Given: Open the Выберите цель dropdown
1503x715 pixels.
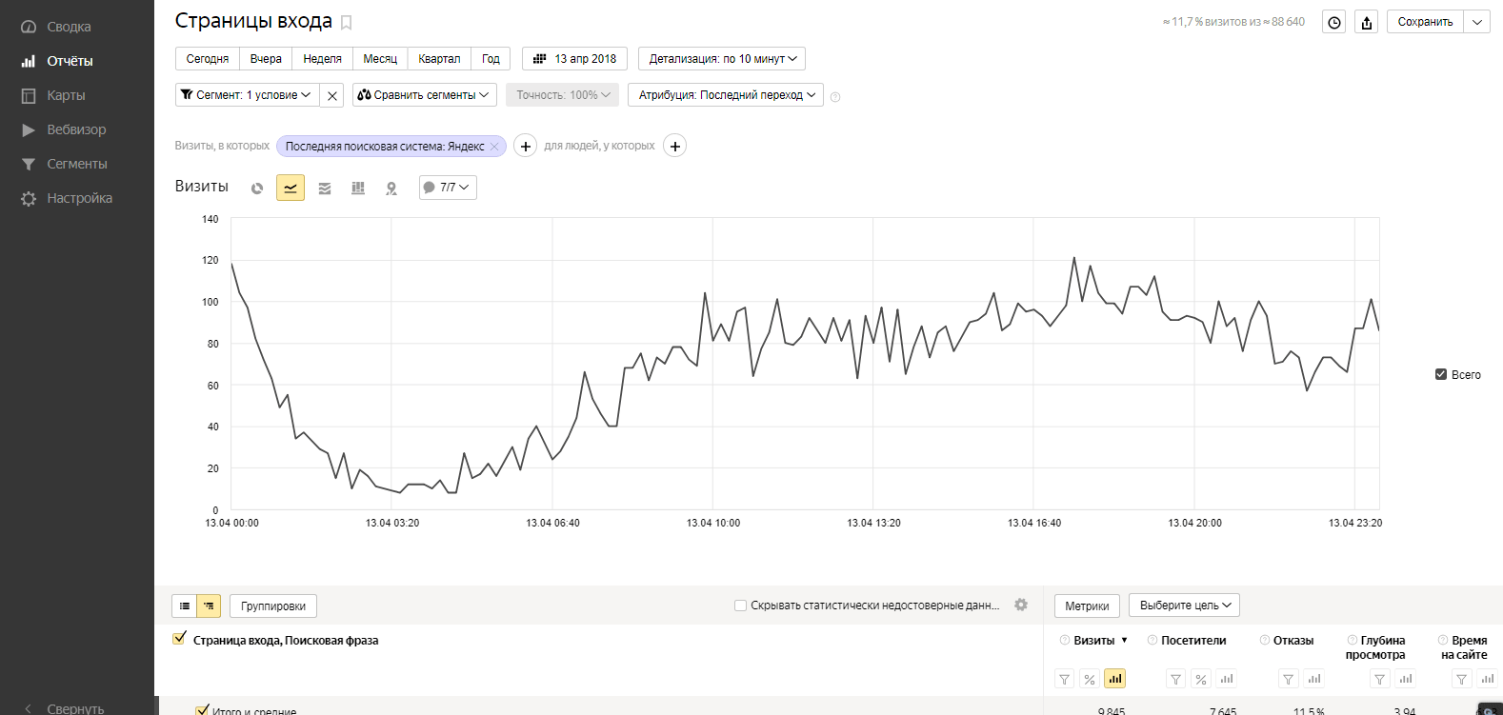Looking at the screenshot, I should 1184,605.
